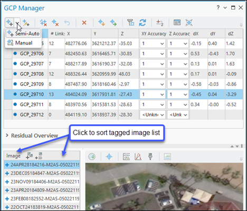Click the zoom to selected GCP icon

(189, 23)
